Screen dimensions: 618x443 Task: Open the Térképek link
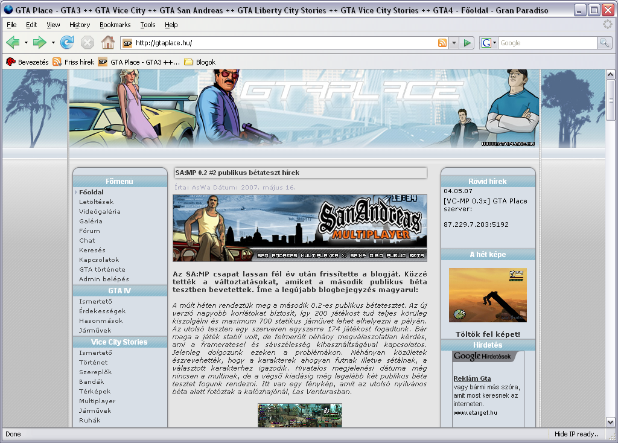pyautogui.click(x=95, y=391)
